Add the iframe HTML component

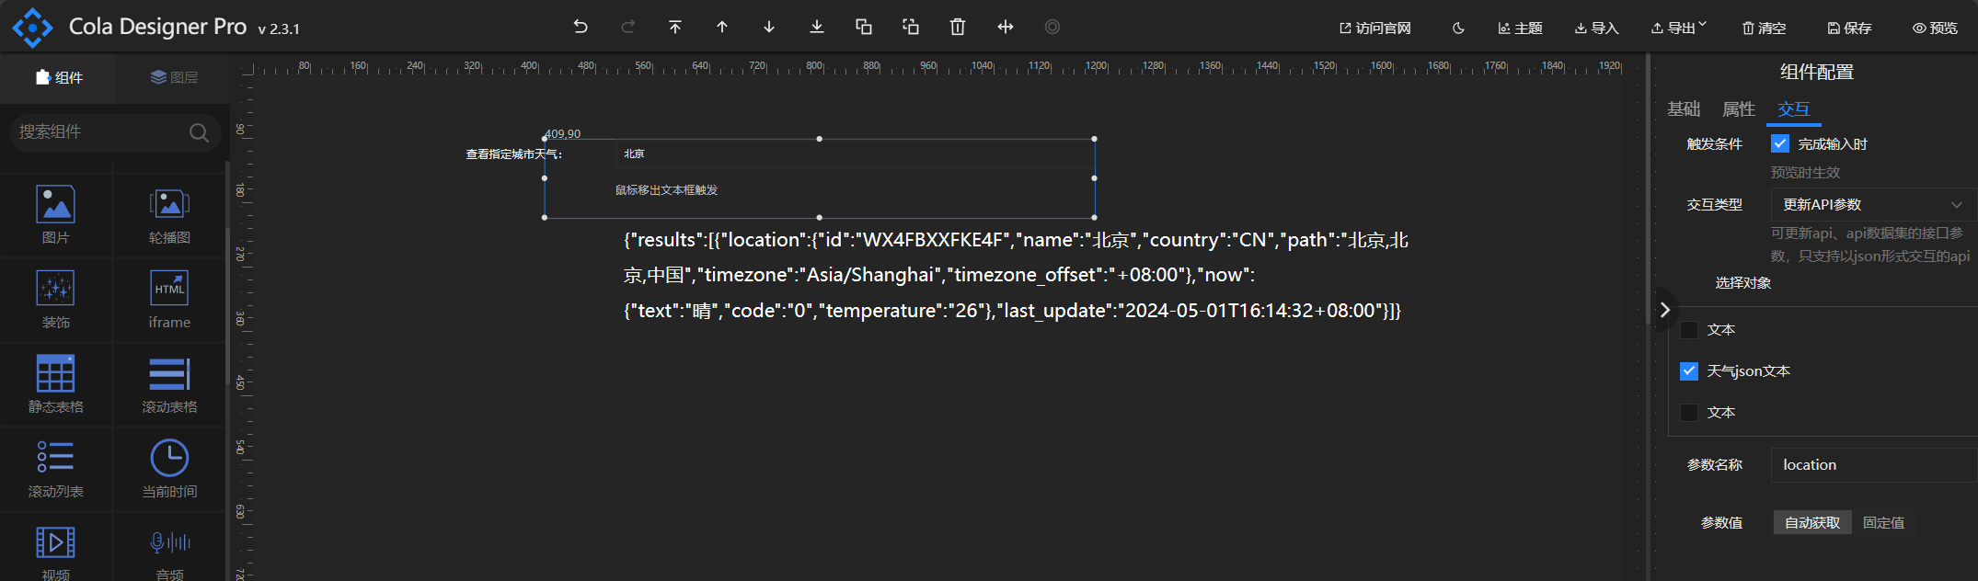click(169, 299)
